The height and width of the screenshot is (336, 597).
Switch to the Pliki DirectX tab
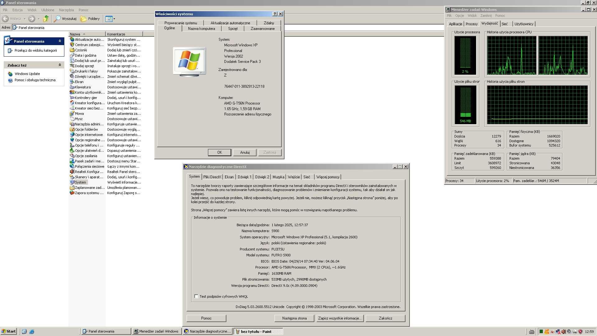[212, 177]
